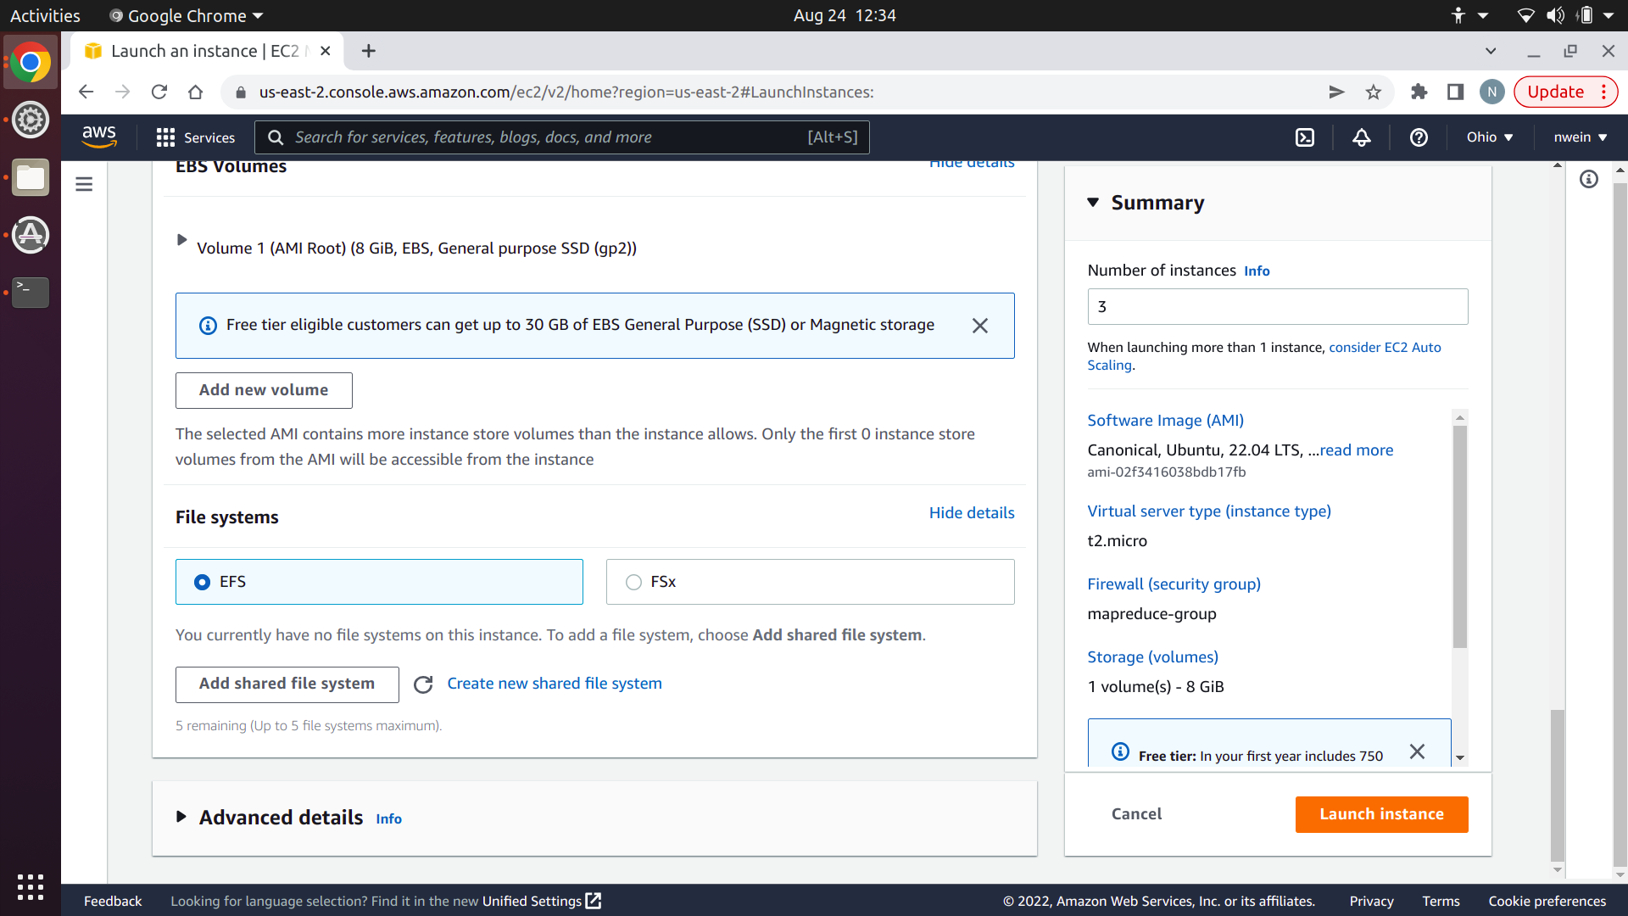Open the hamburger navigation menu

(84, 184)
